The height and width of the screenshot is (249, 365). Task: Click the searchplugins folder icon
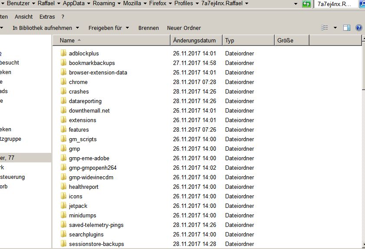[x=63, y=234]
